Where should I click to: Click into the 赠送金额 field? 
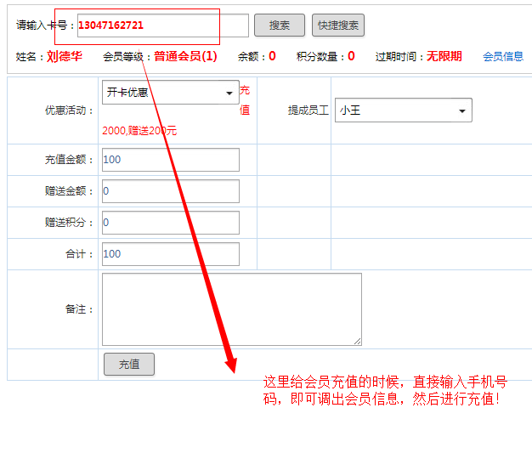click(x=170, y=191)
